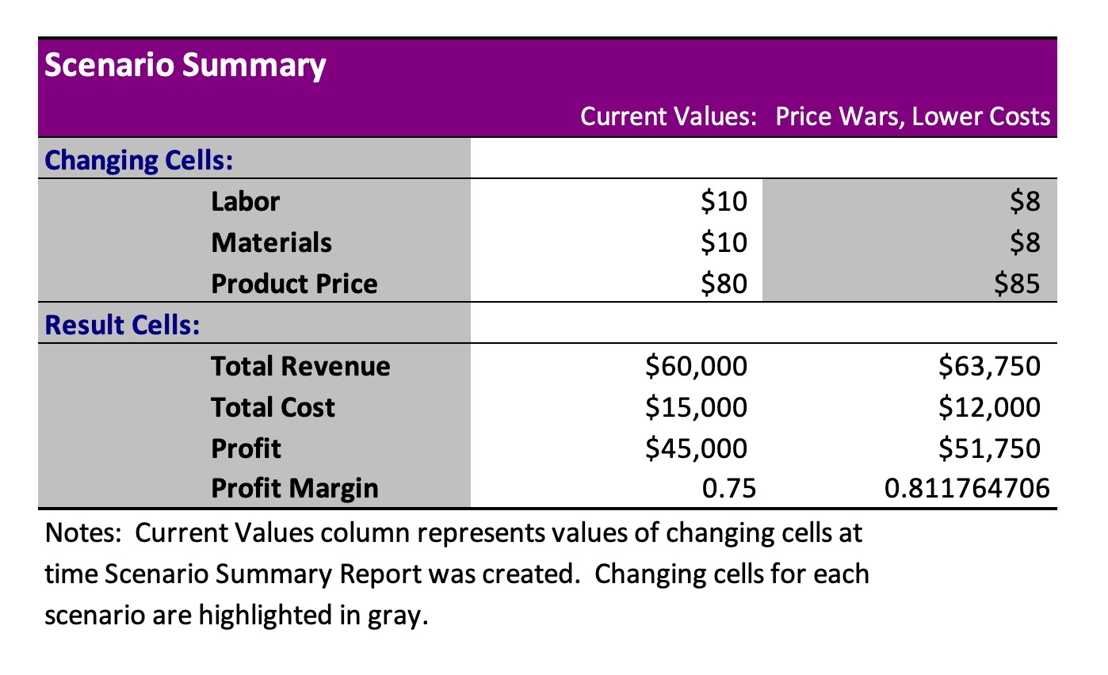The height and width of the screenshot is (675, 1108).
Task: Select the Current Values column header
Action: coord(665,117)
